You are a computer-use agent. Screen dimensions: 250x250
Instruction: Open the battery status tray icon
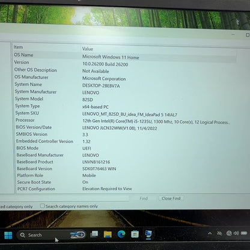244,233
